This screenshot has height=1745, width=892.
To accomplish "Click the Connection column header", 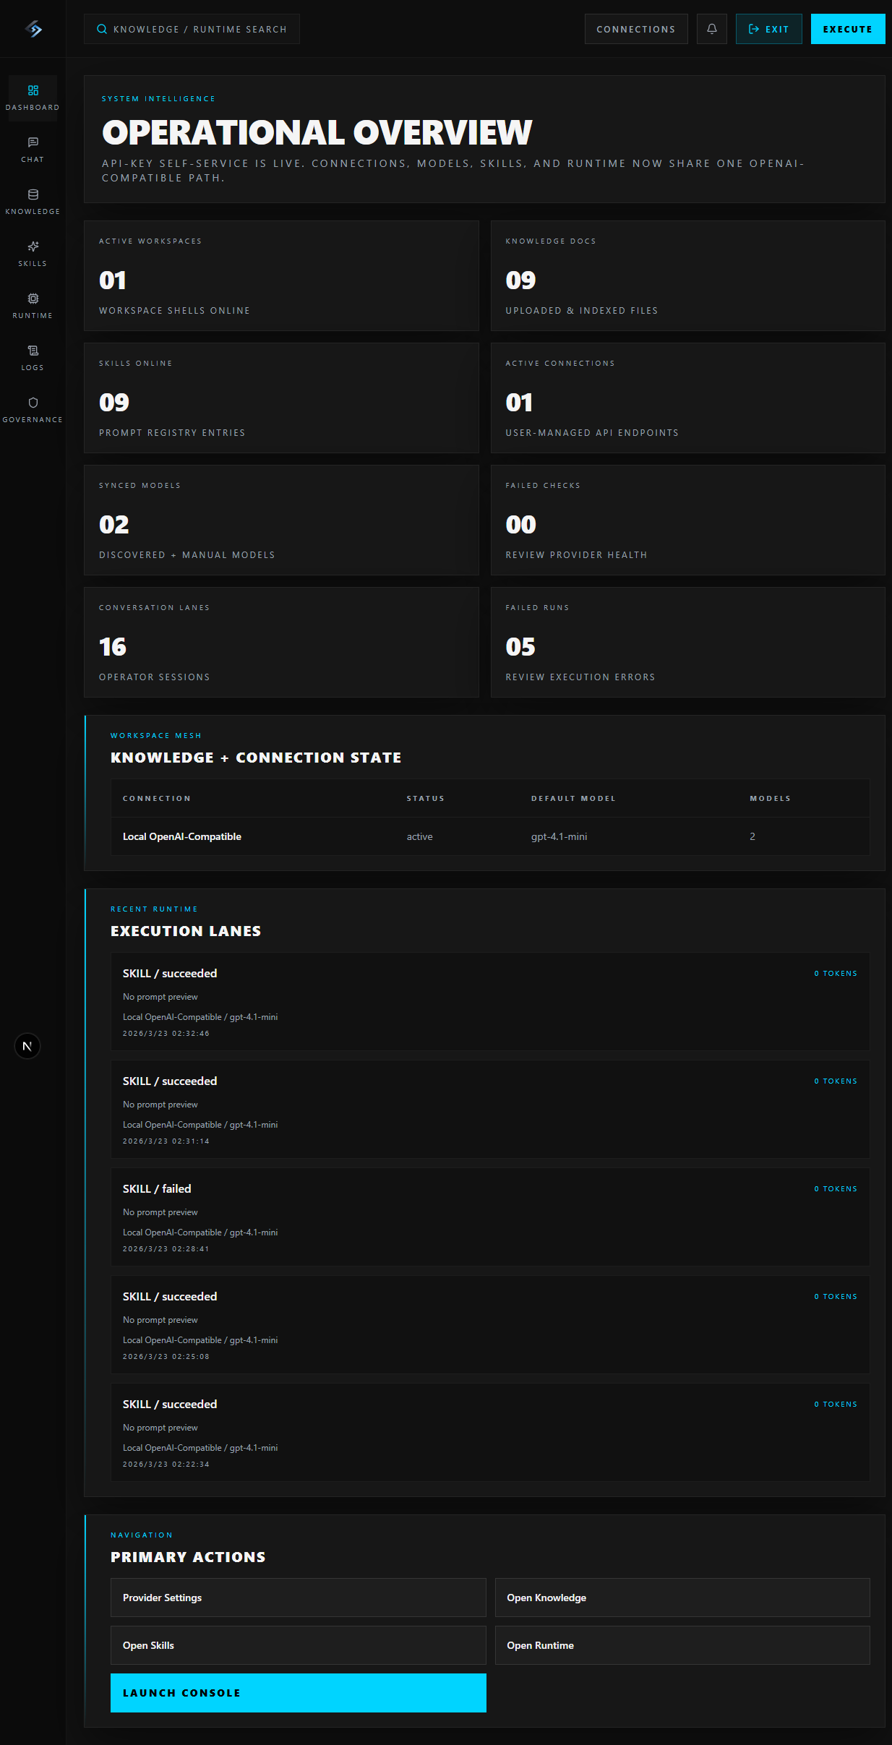I will [x=157, y=798].
